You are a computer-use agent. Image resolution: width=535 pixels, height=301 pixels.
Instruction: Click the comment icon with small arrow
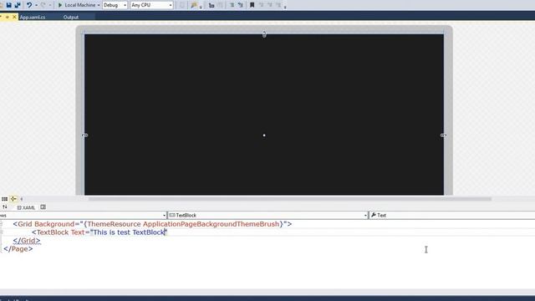(x=194, y=5)
